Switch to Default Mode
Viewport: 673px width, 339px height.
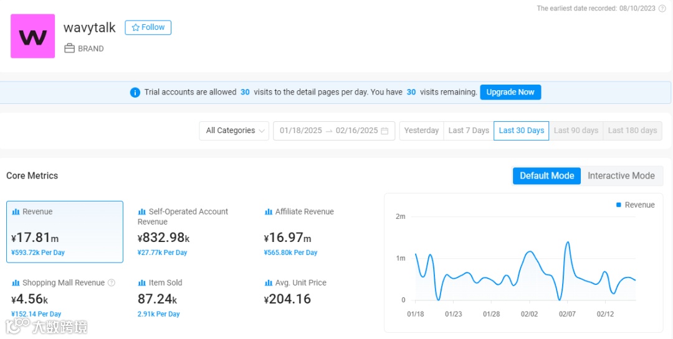(x=547, y=175)
